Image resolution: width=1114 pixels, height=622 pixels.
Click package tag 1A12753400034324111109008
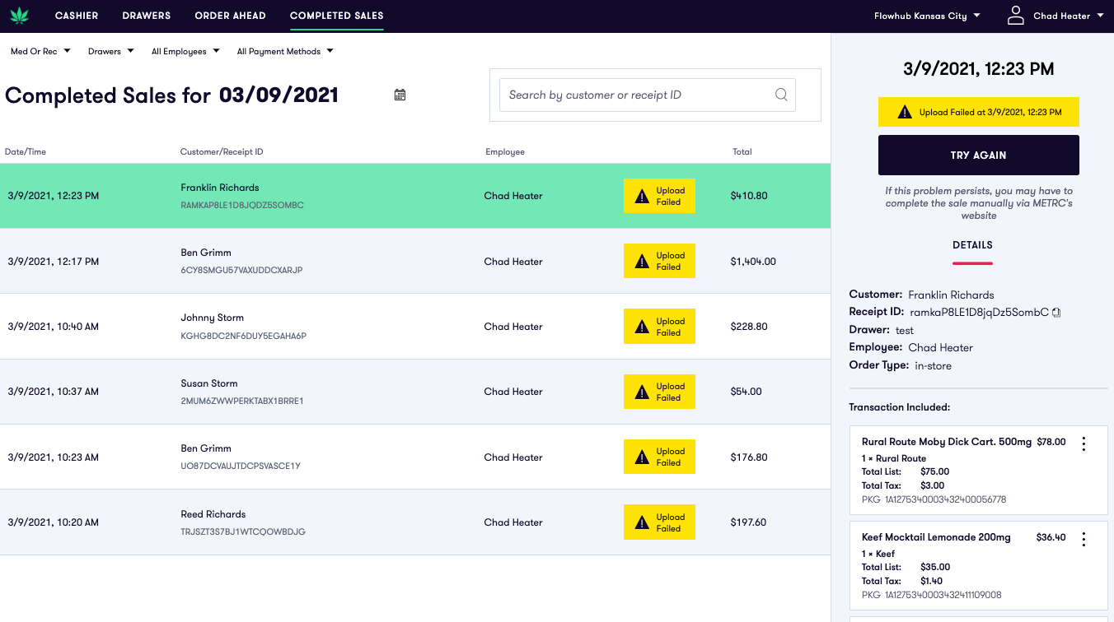pyautogui.click(x=943, y=595)
